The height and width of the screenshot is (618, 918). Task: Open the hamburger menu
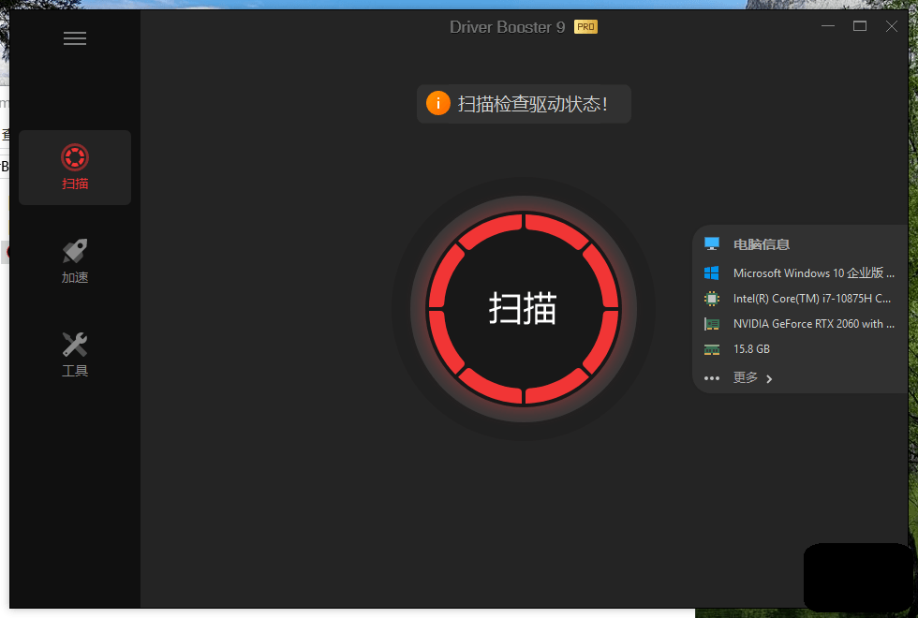coord(75,38)
